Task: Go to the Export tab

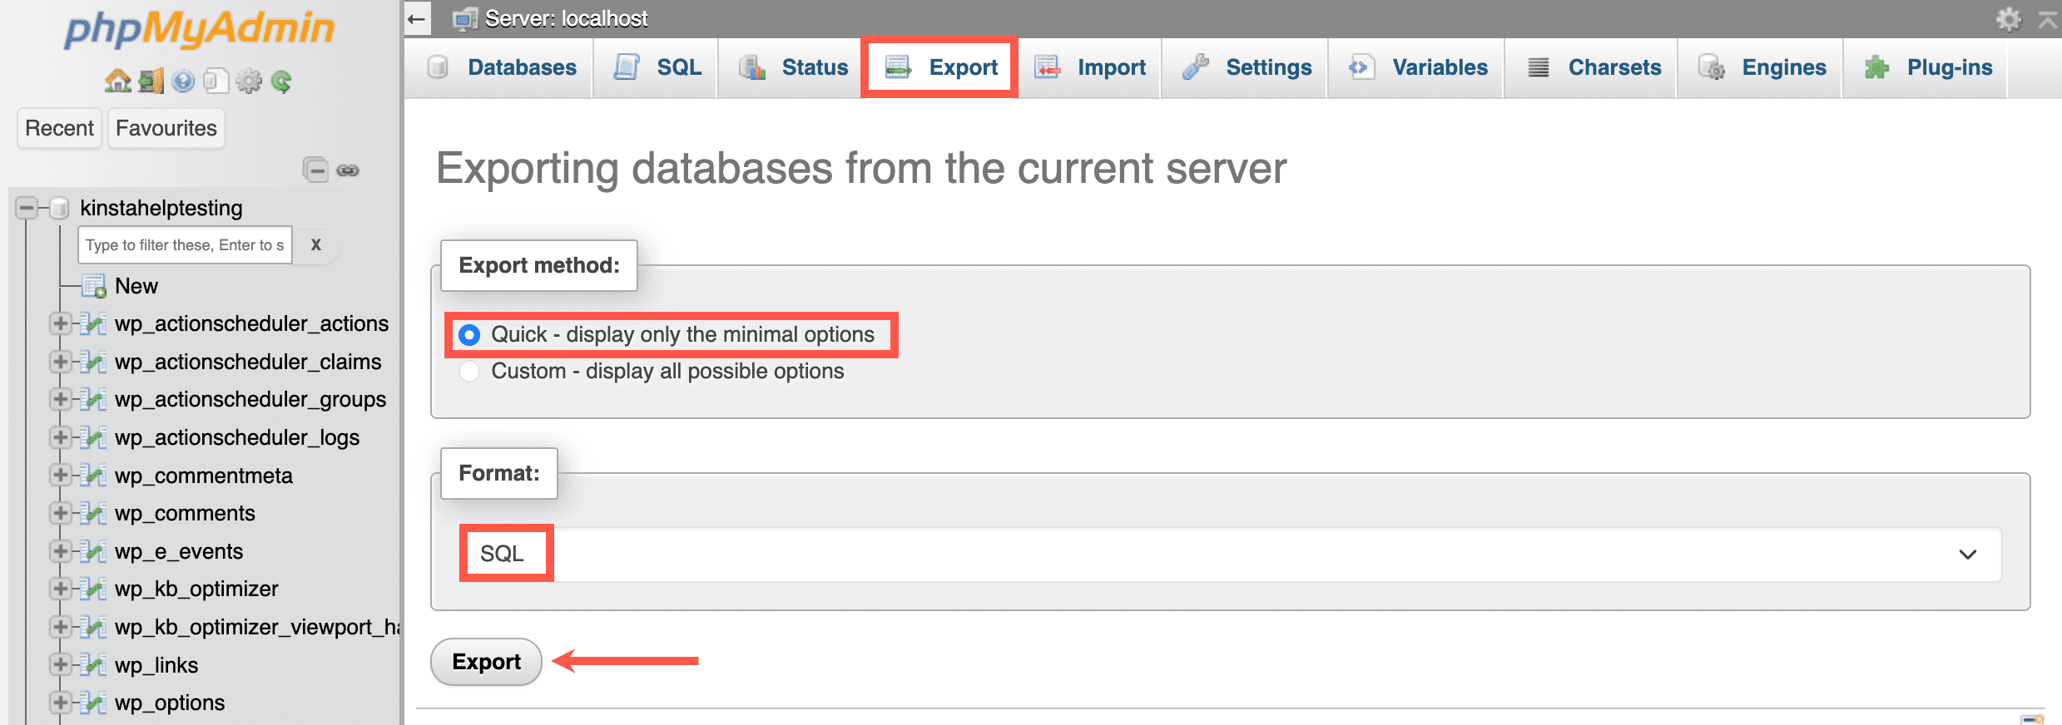Action: [x=940, y=67]
